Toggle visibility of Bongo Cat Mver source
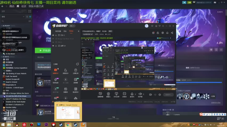This screenshot has height=127, width=227. 53,39
